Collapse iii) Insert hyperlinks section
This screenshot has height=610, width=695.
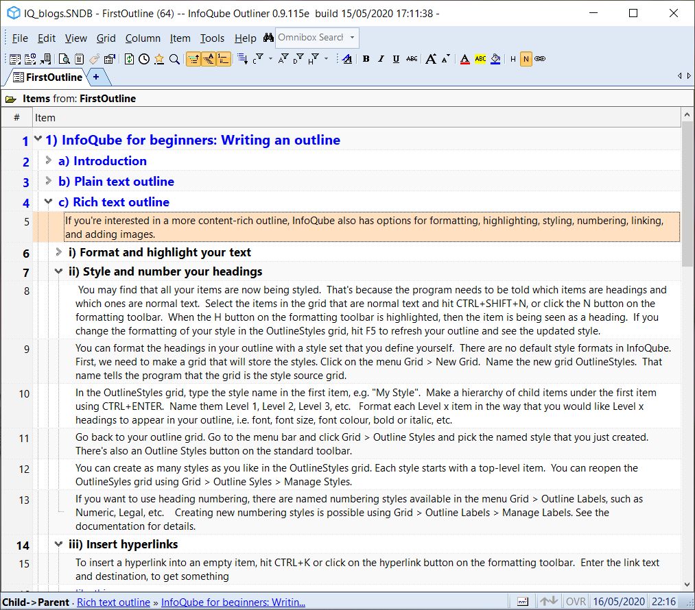(58, 544)
